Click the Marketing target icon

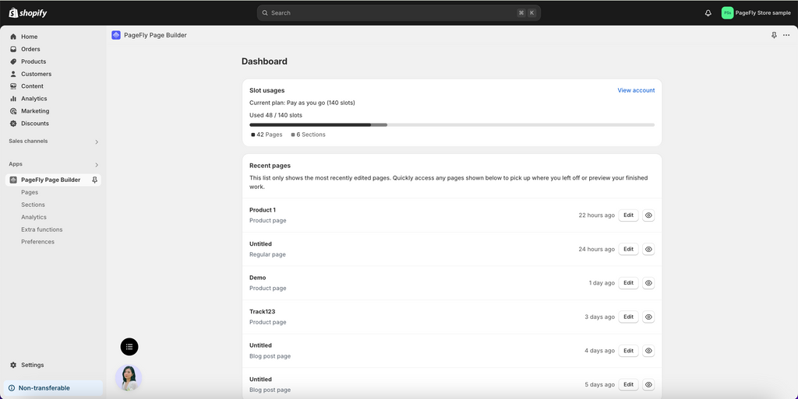(x=13, y=111)
